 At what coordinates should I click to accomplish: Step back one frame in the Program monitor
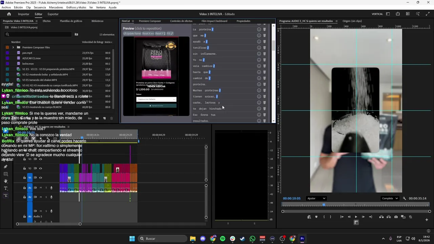tap(349, 217)
